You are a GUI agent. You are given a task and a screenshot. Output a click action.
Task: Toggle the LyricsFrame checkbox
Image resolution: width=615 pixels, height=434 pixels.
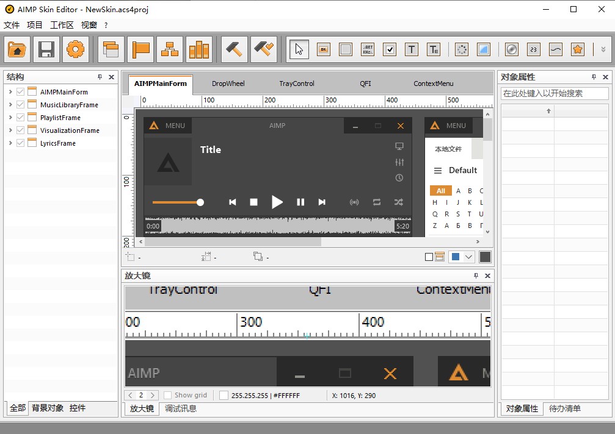[x=21, y=143]
